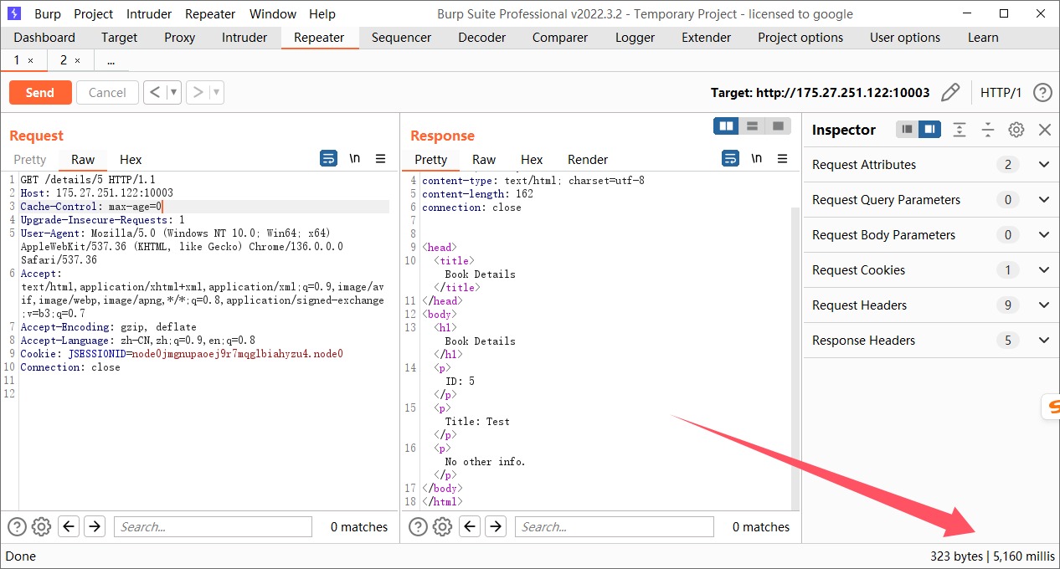
Task: Go to next match in Request
Action: tap(95, 526)
